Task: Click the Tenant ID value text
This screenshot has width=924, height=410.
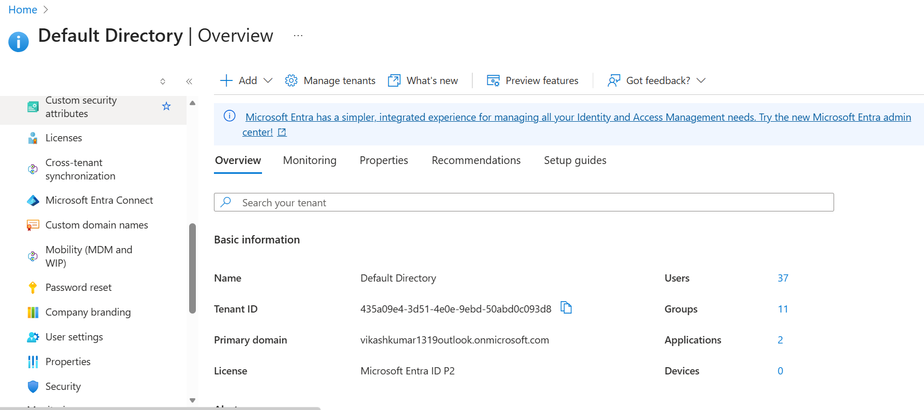Action: 456,309
